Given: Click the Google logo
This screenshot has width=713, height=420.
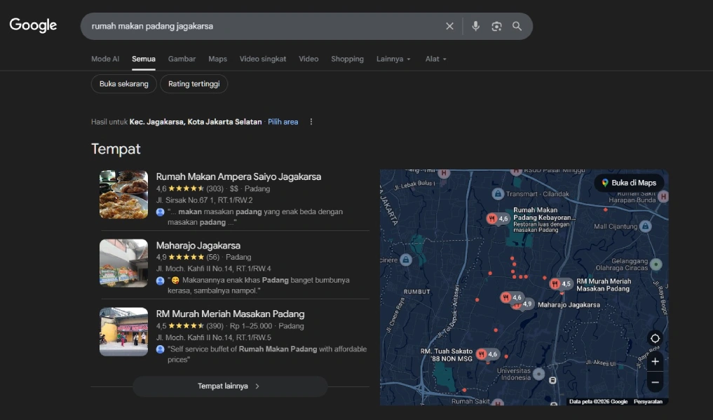Looking at the screenshot, I should point(33,25).
